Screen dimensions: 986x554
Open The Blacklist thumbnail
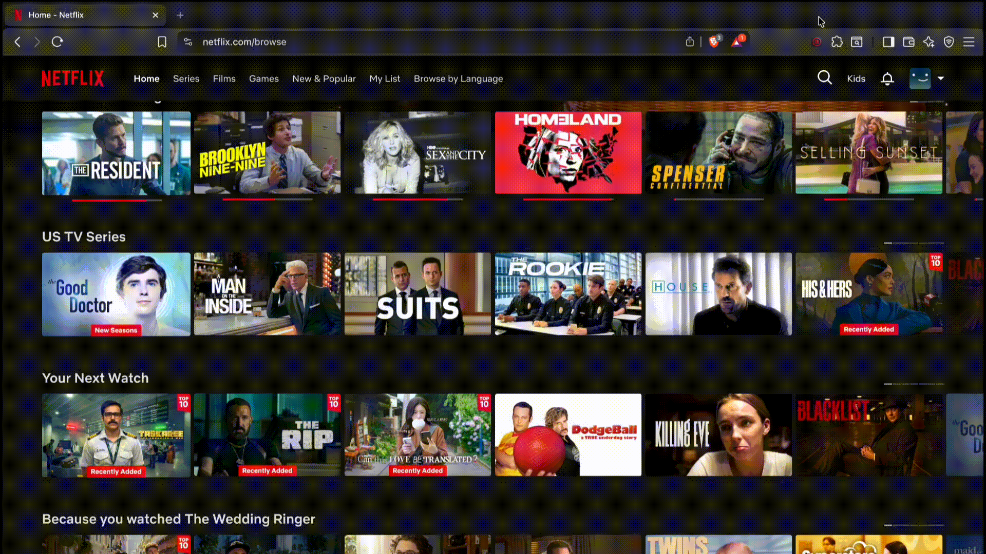click(x=869, y=435)
